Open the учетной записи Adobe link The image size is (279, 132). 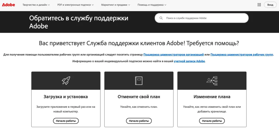(x=189, y=61)
